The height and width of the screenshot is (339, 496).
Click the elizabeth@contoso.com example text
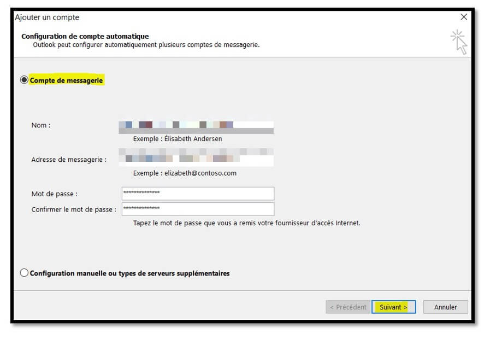tap(185, 173)
